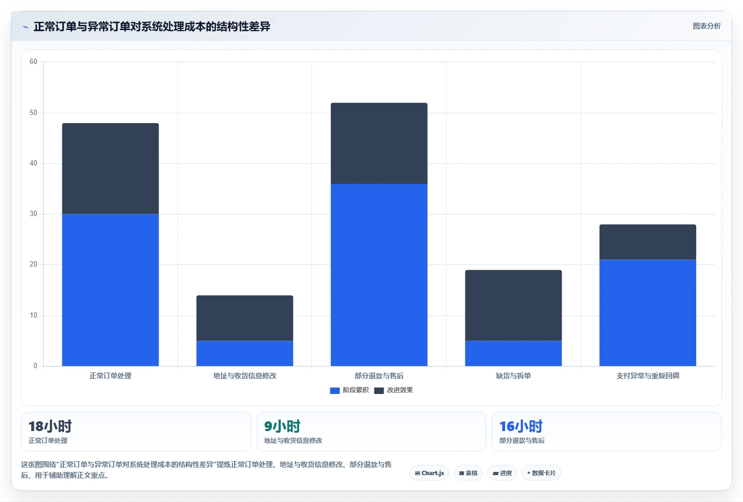Click the y-axis value 20
The image size is (743, 502).
pos(33,264)
